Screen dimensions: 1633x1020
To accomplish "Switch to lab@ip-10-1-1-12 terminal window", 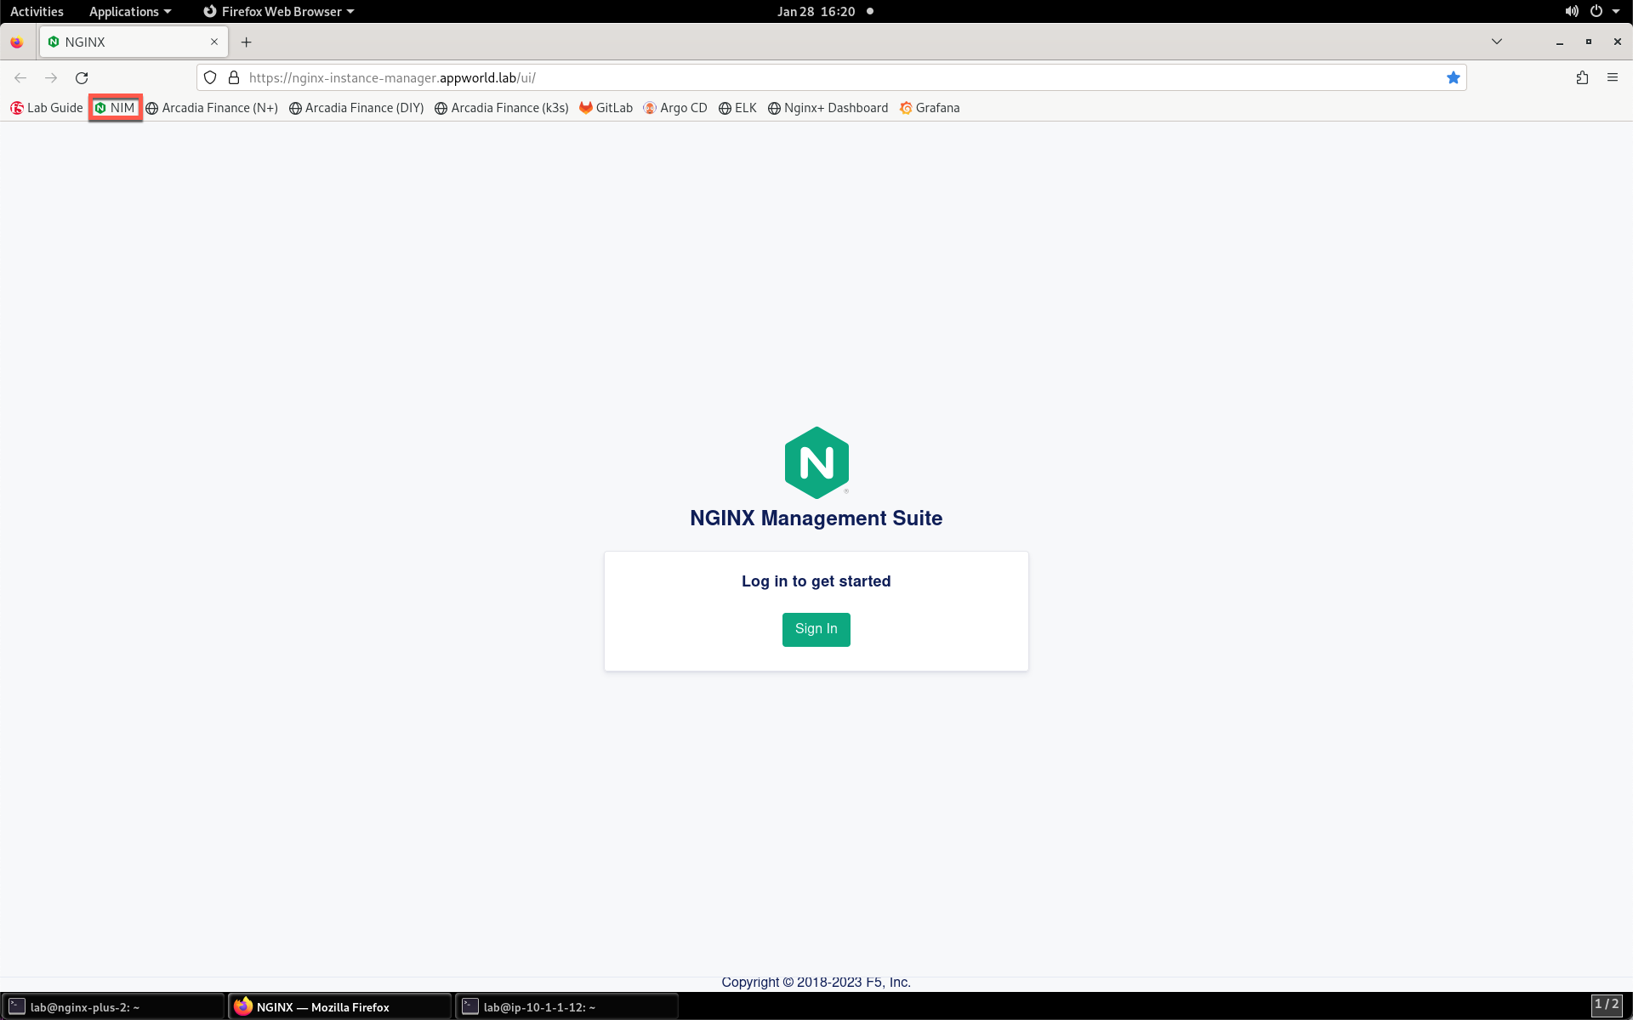I will [x=566, y=1006].
